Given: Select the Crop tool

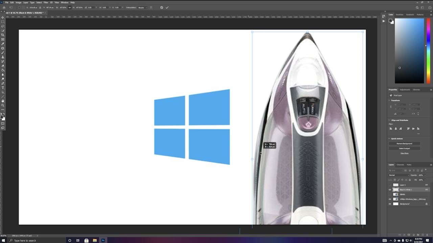Looking at the screenshot, I should click(x=3, y=35).
